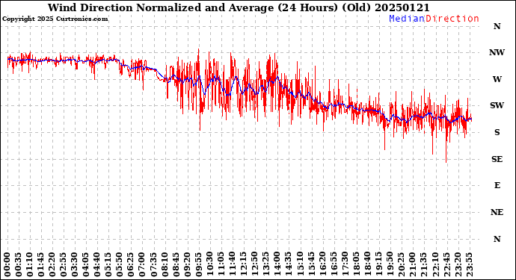
Task: Click the E axis label
Action: [x=497, y=185]
